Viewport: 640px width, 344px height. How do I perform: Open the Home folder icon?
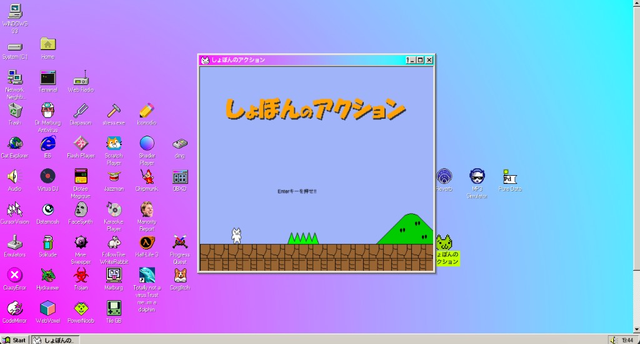coord(47,44)
